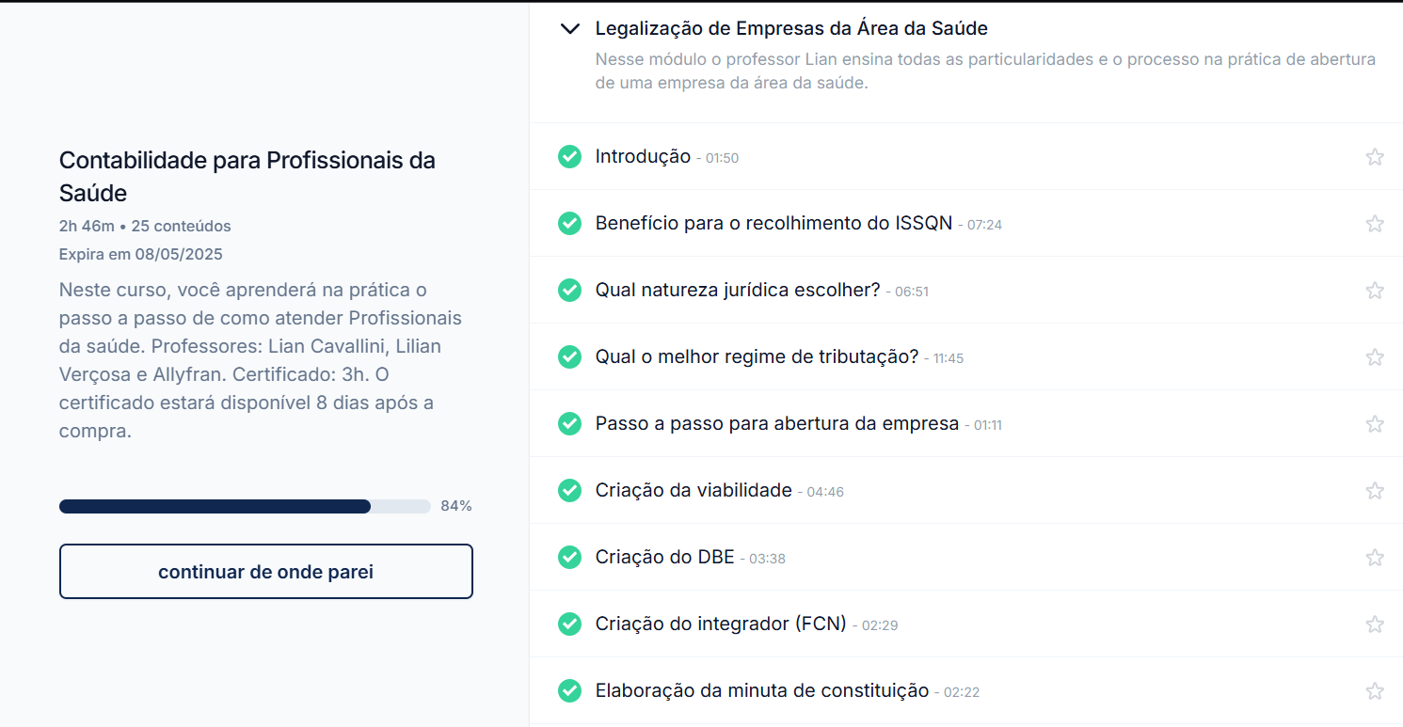The width and height of the screenshot is (1403, 727).
Task: Collapse the Legalização de Empresas module chevron
Action: [x=569, y=29]
